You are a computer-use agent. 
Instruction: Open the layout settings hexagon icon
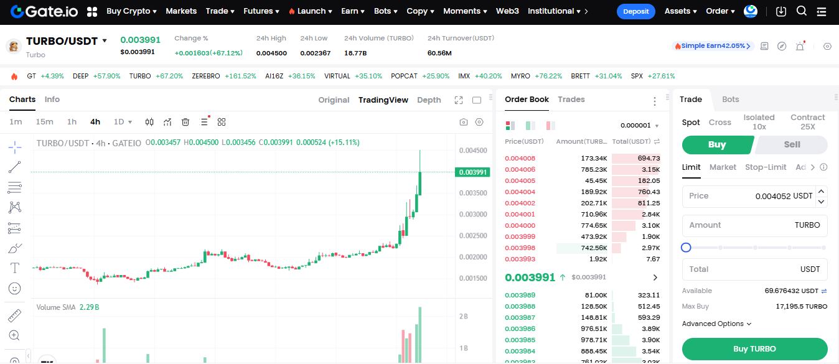tap(827, 46)
